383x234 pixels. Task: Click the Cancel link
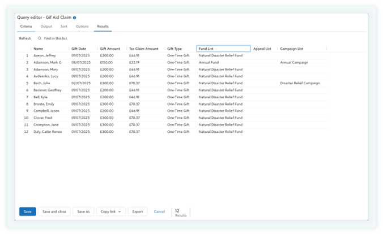(x=159, y=211)
